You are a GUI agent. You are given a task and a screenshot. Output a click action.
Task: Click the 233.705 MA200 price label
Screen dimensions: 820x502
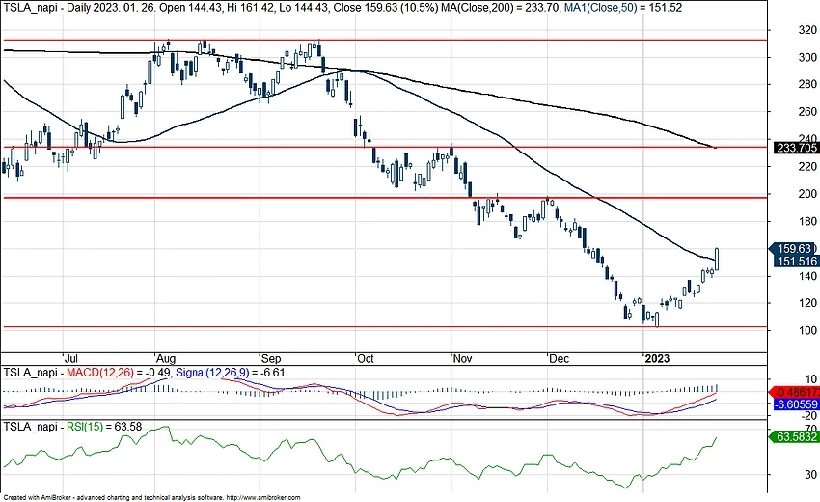(x=796, y=148)
